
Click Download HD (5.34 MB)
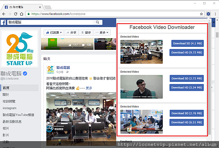(187, 88)
